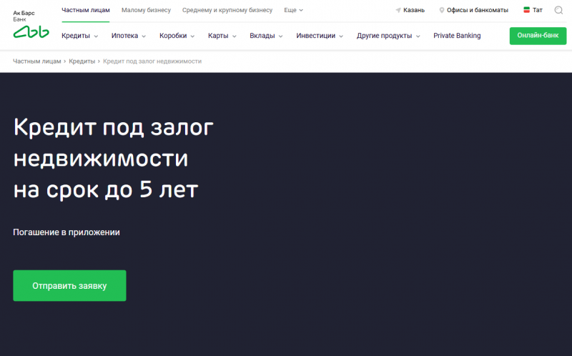This screenshot has height=356, width=572.
Task: Expand the Вклады menu
Action: (266, 36)
